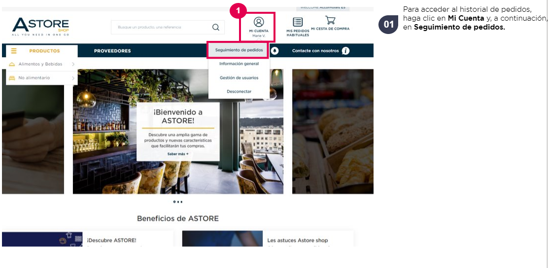Open the PROVEEDORES tab
548x268 pixels.
click(112, 51)
